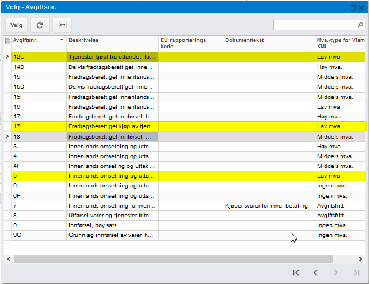Maximize the Velg - Avgiftsnr. dialog
The height and width of the screenshot is (284, 370).
pos(353,7)
